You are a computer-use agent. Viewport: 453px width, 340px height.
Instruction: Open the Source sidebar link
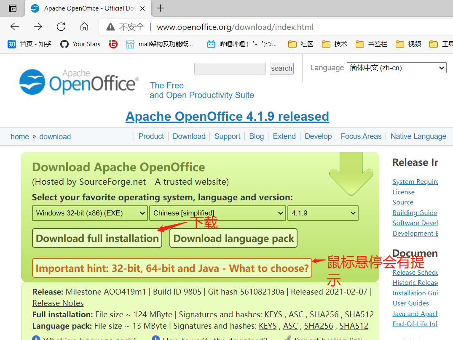click(403, 202)
